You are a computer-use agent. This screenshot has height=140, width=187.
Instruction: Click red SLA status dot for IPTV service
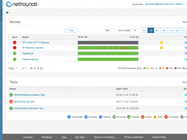pos(15,43)
